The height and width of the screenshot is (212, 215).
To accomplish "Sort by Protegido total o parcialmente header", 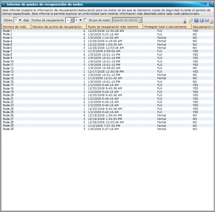I will click(x=167, y=27).
